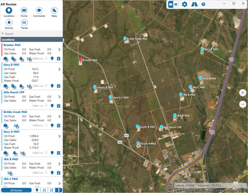The height and width of the screenshot is (193, 248).
Task: Expand Breaker PAD details chevron
Action: [60, 50]
